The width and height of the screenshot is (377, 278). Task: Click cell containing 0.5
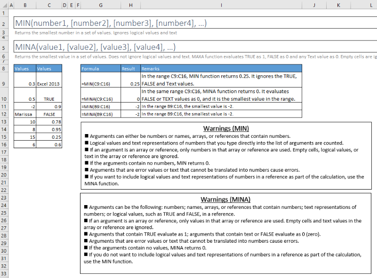[x=25, y=95]
